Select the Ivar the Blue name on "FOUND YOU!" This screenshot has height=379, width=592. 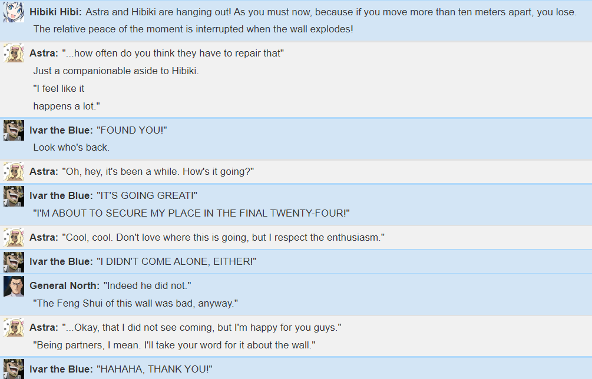61,130
